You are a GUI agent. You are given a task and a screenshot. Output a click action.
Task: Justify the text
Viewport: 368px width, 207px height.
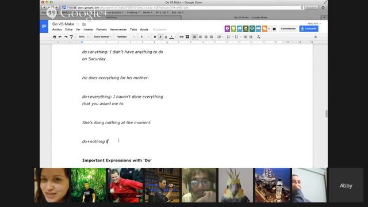[x=212, y=37]
